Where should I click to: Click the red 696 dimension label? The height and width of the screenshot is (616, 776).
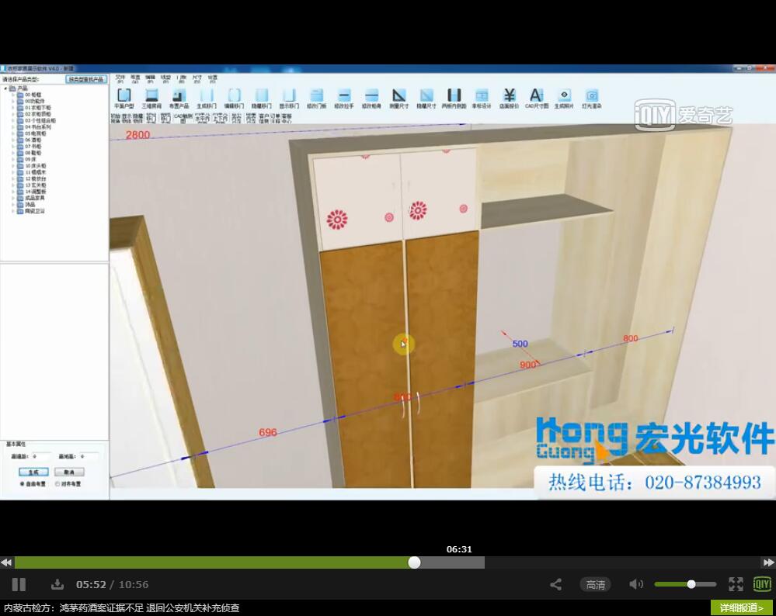(x=268, y=432)
